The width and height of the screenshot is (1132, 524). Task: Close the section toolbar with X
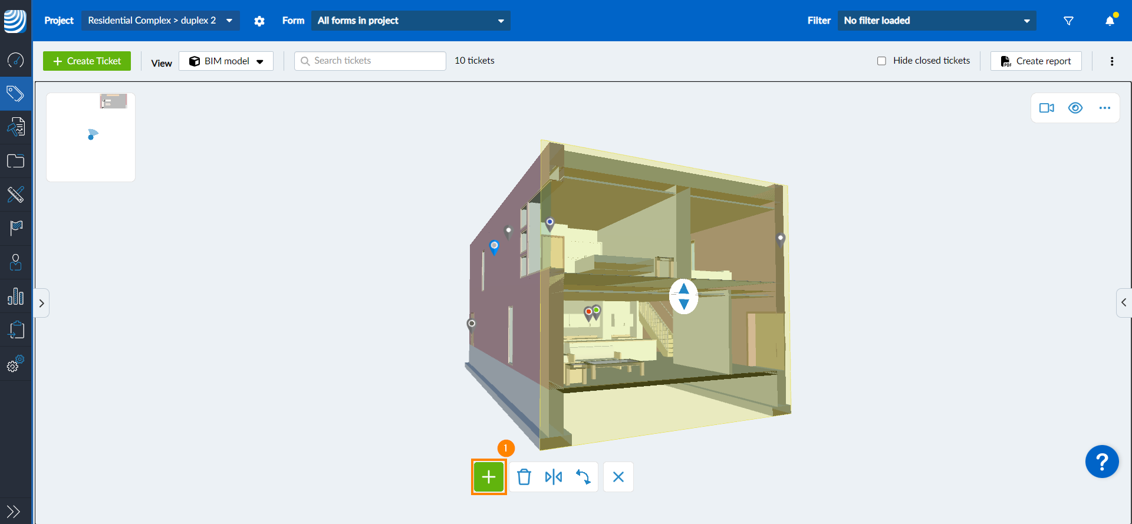click(618, 477)
